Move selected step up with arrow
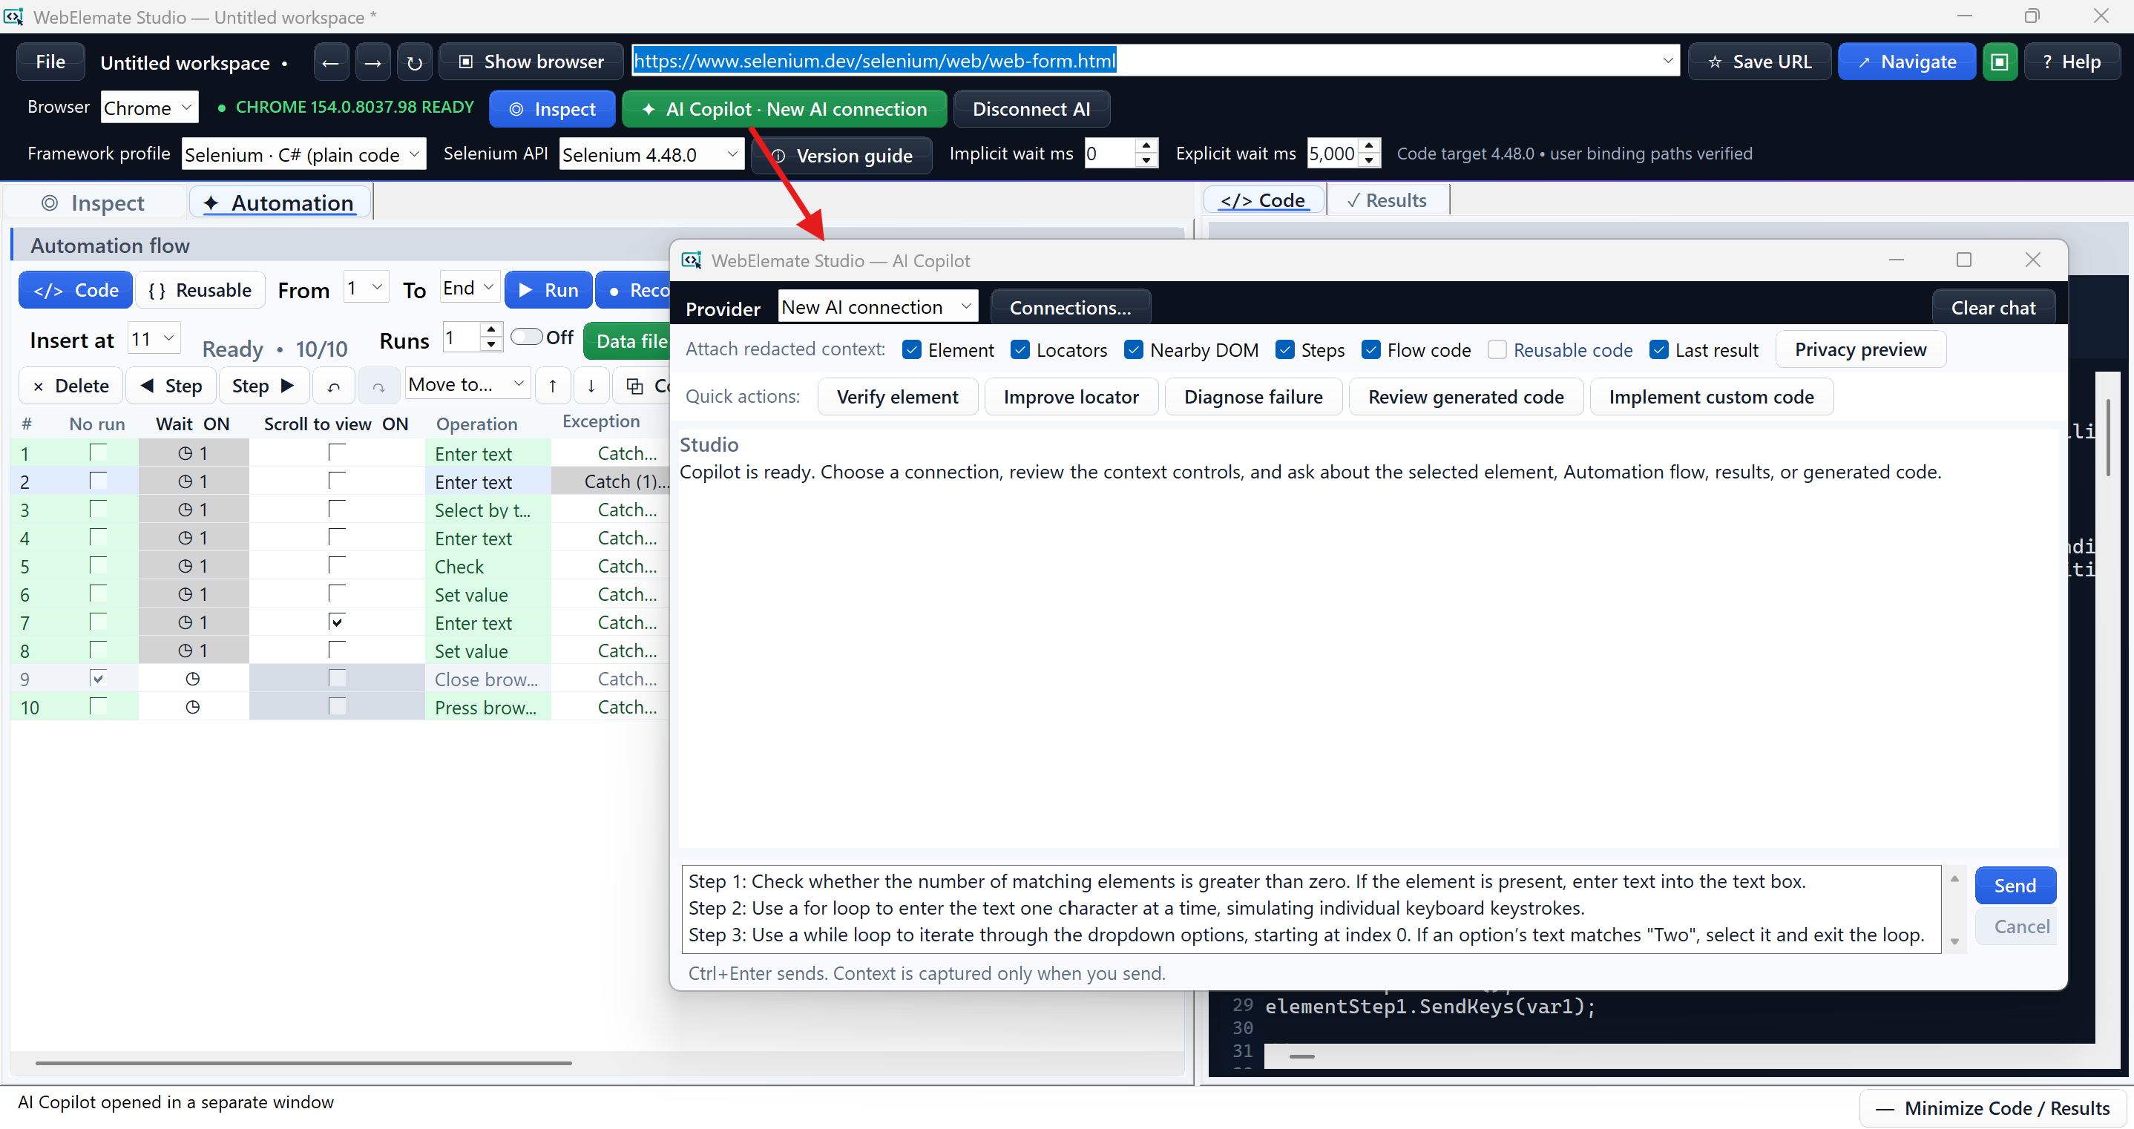 [553, 386]
